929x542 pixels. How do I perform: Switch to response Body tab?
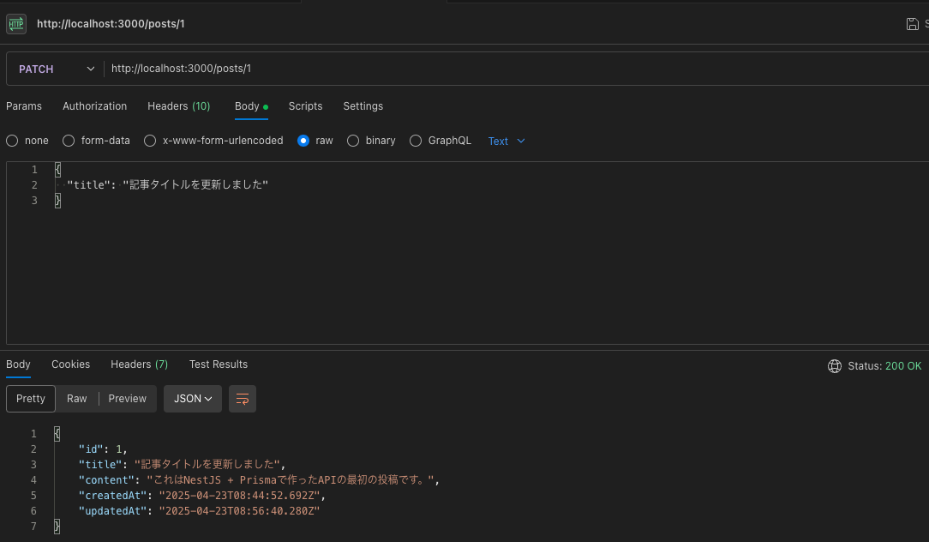pos(18,364)
